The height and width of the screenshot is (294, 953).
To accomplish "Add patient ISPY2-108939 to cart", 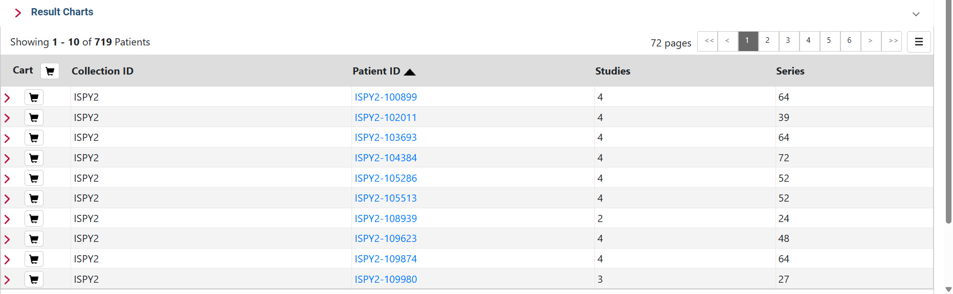I will tap(34, 218).
